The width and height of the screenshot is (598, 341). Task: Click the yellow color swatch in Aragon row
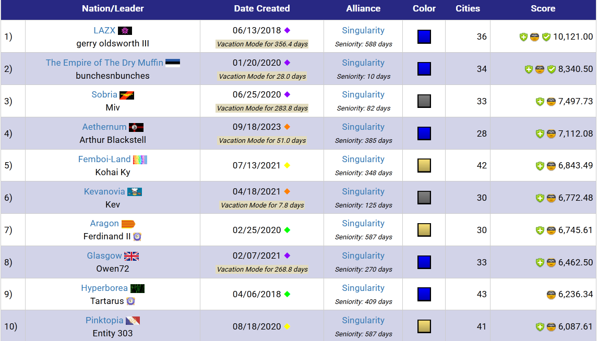click(424, 230)
